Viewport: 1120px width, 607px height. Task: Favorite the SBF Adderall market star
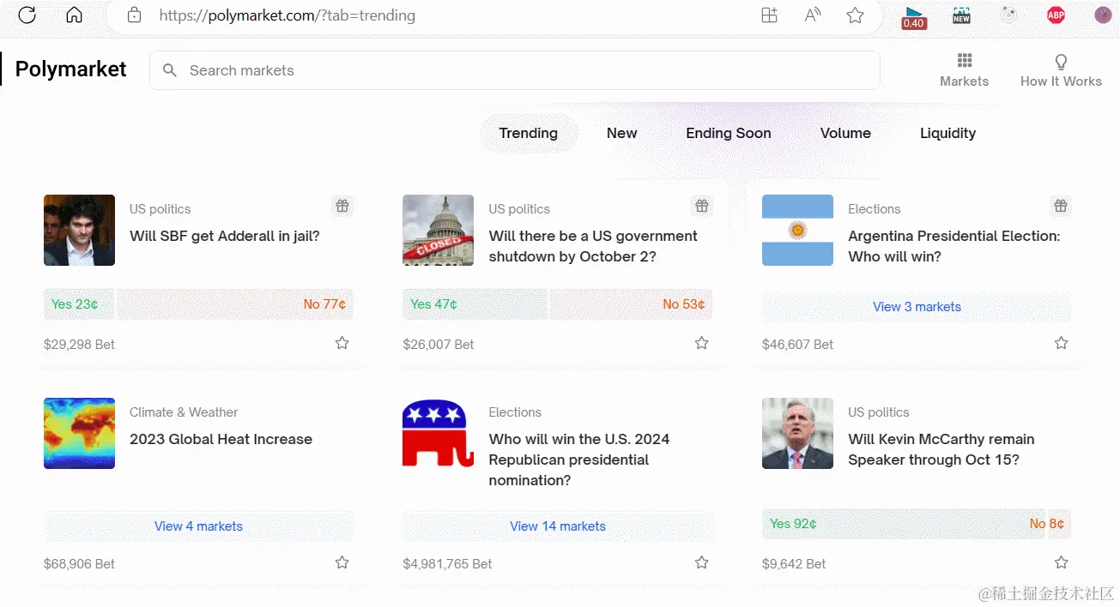coord(342,343)
